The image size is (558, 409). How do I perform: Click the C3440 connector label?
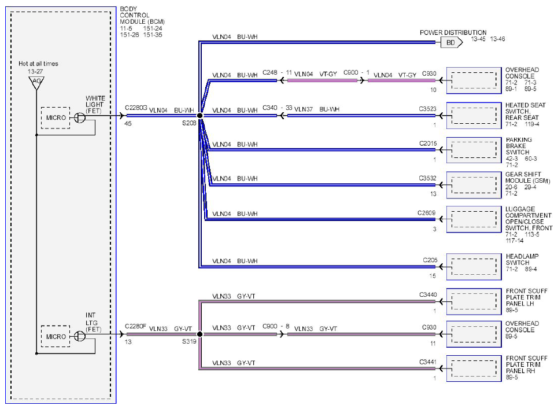pos(428,294)
